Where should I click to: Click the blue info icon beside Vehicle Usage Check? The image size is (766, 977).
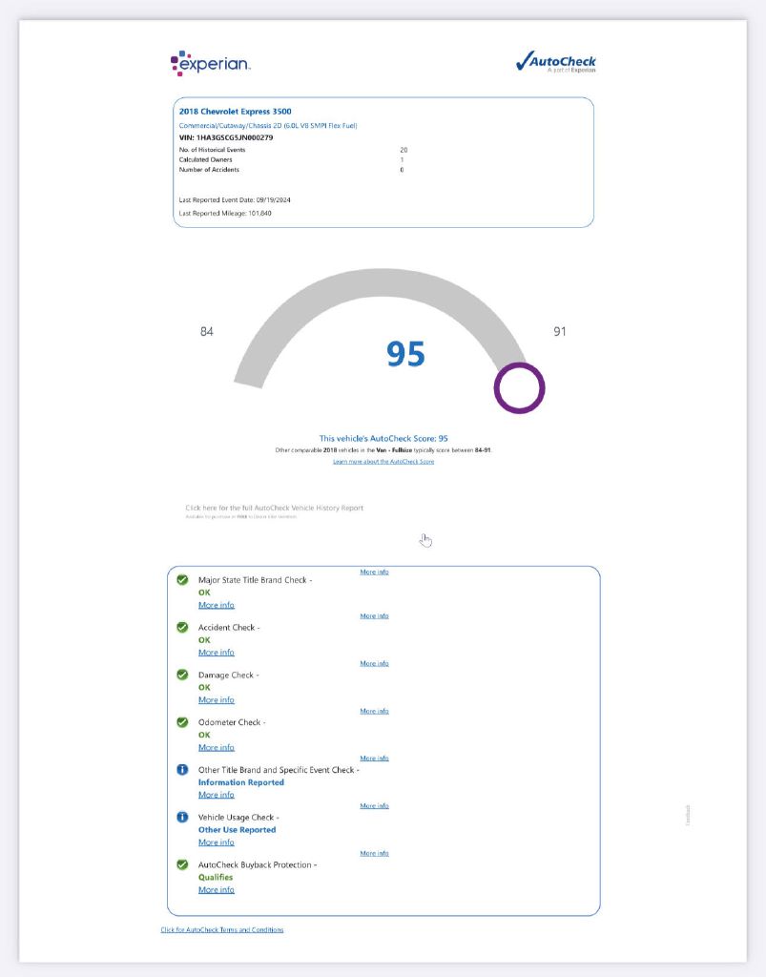pyautogui.click(x=182, y=817)
